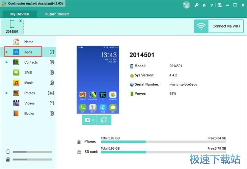Click the Coolmuster app logo icon

point(3,4)
